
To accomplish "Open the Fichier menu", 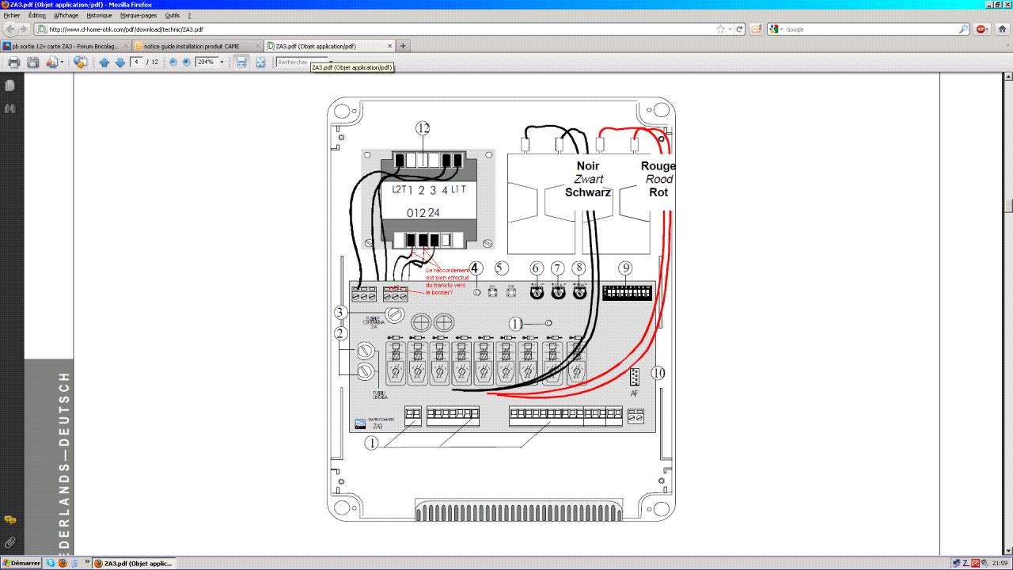I will (x=12, y=15).
